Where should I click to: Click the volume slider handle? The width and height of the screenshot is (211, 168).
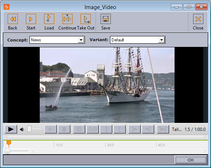(29, 129)
